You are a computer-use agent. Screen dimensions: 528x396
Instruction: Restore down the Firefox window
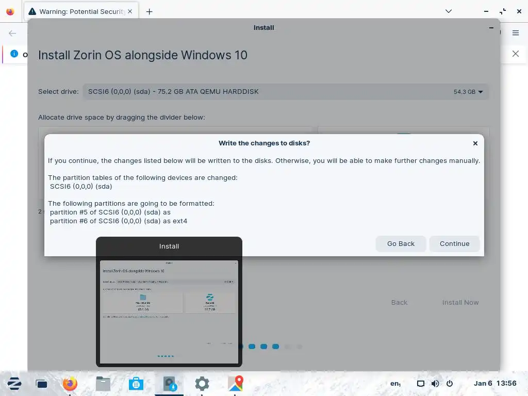pos(503,11)
